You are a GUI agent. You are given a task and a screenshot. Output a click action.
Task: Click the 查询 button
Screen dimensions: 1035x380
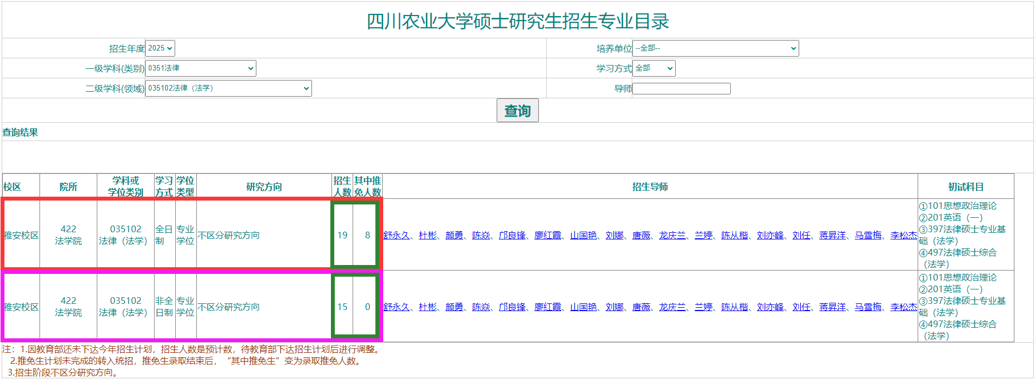pyautogui.click(x=517, y=111)
